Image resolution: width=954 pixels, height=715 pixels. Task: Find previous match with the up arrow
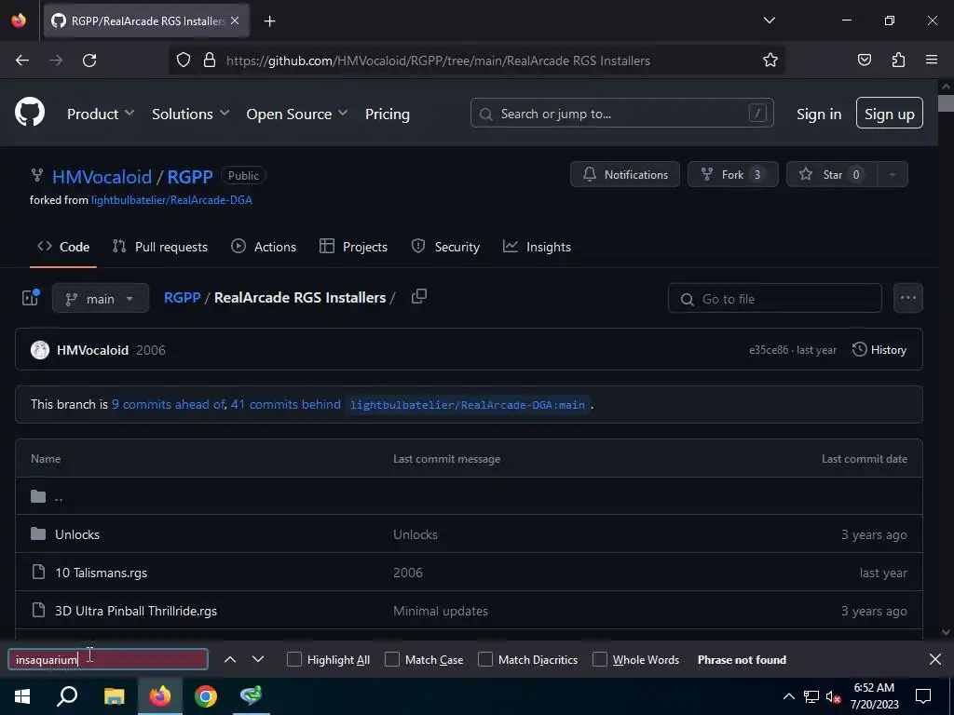pos(230,659)
